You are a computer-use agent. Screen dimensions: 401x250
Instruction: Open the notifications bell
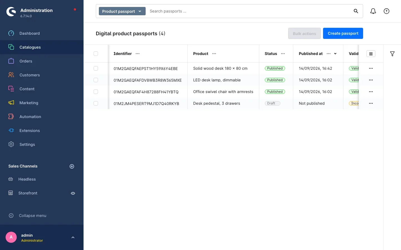[x=373, y=11]
